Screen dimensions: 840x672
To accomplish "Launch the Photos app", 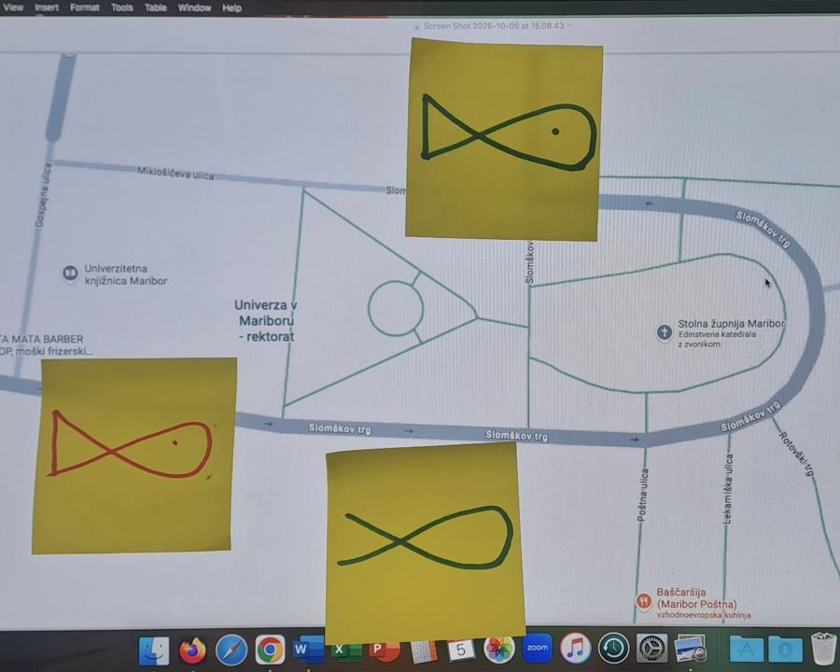I will (x=498, y=649).
